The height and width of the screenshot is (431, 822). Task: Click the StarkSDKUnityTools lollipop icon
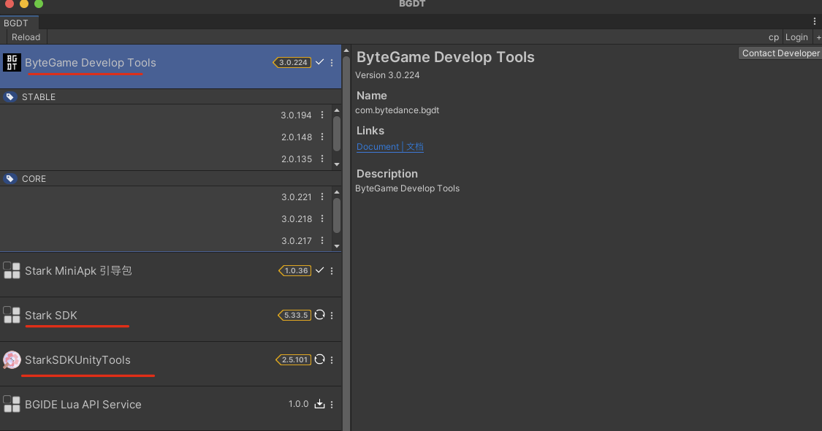coord(12,359)
